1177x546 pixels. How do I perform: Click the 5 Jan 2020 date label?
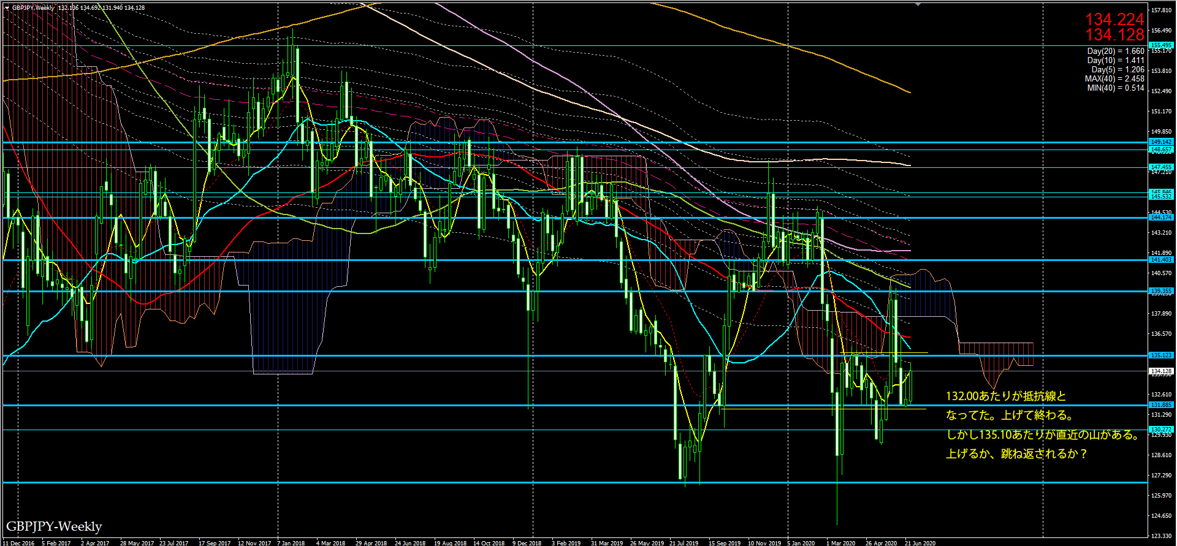(x=801, y=543)
